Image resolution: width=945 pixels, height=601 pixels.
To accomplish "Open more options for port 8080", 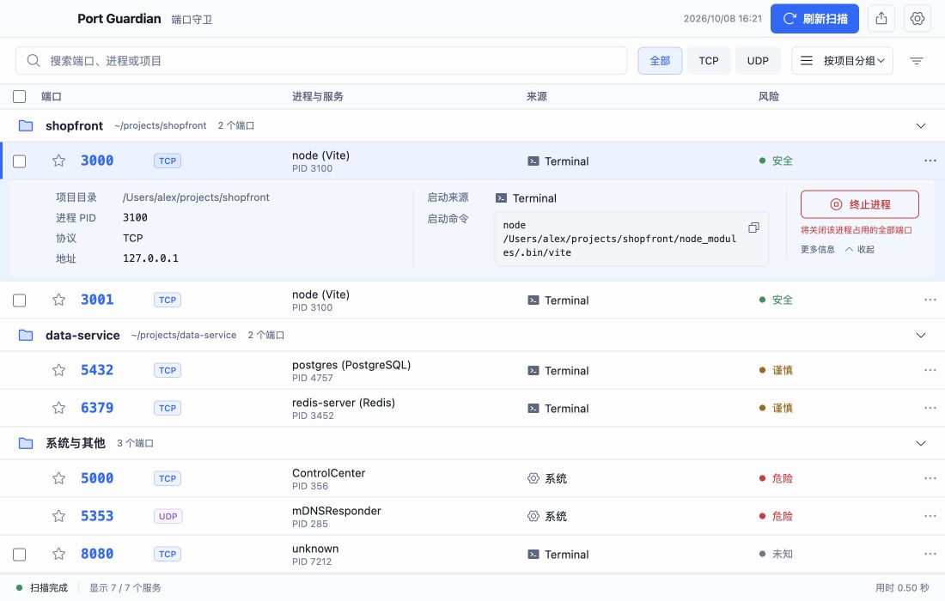I will pos(930,554).
